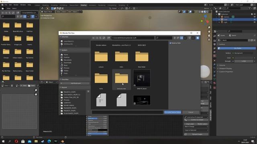This screenshot has width=257, height=144.
Task: Open Metal014_2K-JPG recent folder
Action: [69, 92]
